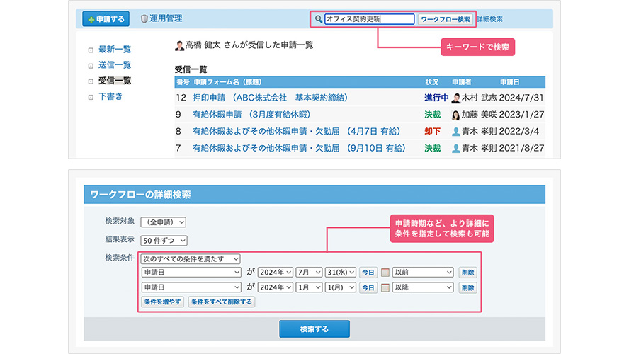The image size is (629, 354).
Task: Open request number 8 (4月7日 有給)
Action: (x=297, y=131)
